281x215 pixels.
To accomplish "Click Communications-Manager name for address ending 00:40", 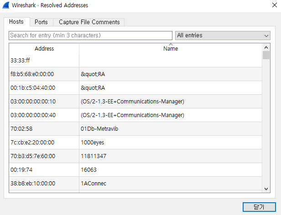I will point(132,115).
